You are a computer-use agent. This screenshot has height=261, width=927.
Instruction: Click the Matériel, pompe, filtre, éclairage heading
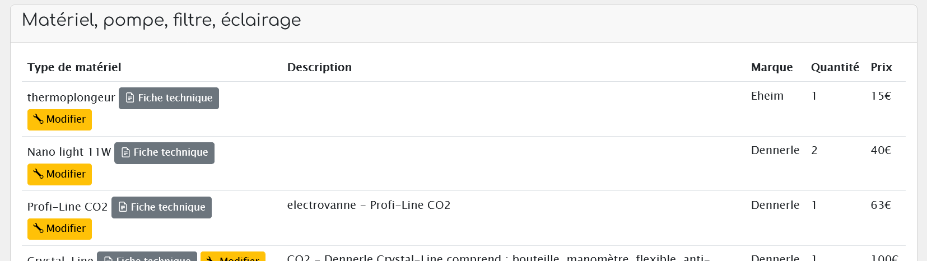[x=161, y=20]
